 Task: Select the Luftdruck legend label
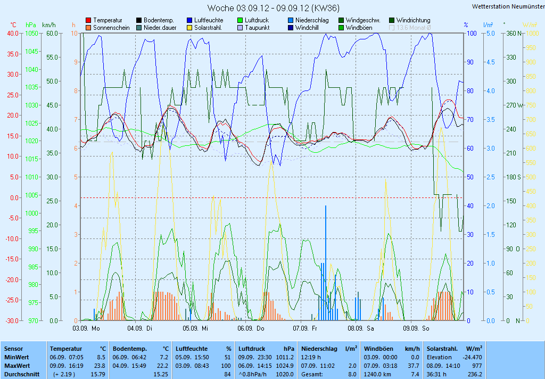tap(257, 21)
